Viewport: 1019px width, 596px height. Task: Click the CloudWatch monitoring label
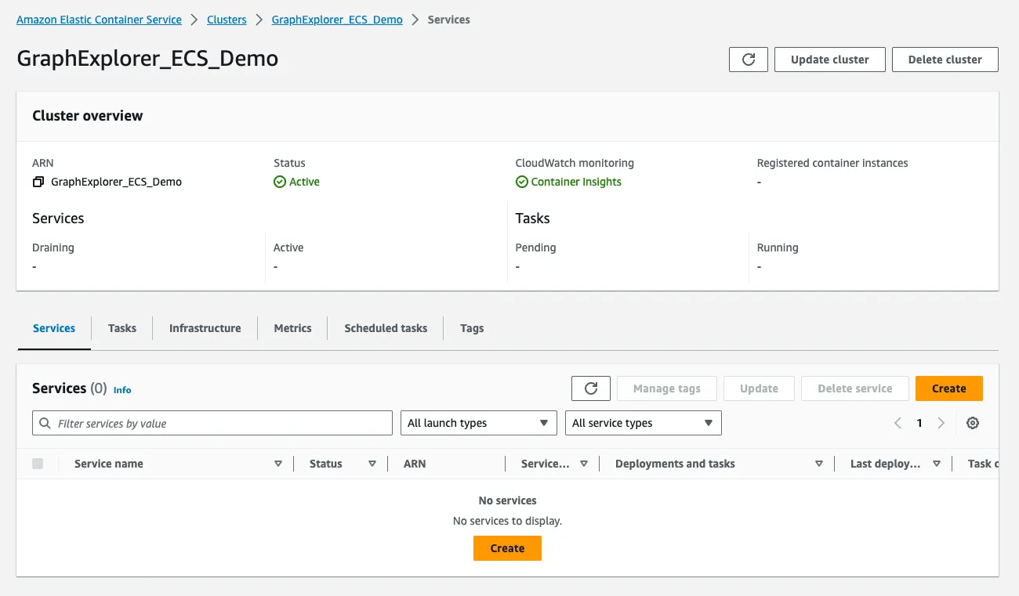click(x=575, y=163)
